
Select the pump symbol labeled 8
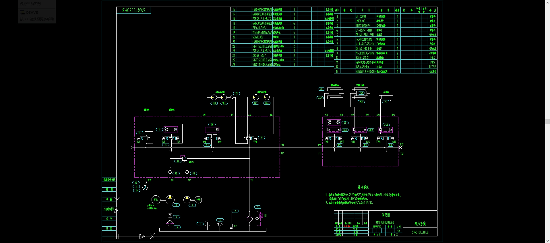(170, 200)
